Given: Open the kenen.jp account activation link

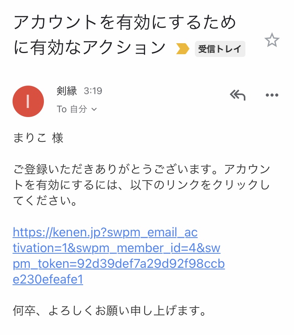Looking at the screenshot, I should point(105,232).
